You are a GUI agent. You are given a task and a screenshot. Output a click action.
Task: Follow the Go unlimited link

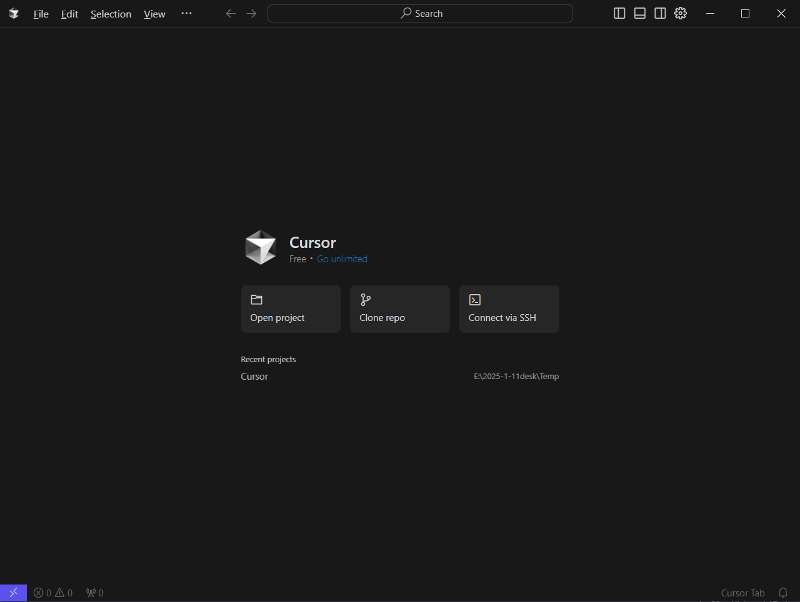tap(342, 259)
